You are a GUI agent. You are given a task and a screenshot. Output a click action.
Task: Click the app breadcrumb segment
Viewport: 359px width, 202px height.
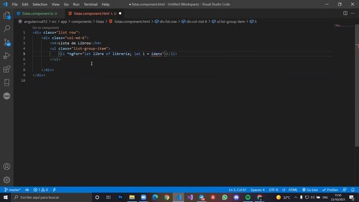pyautogui.click(x=63, y=21)
